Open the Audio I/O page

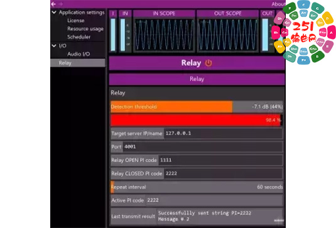(79, 54)
